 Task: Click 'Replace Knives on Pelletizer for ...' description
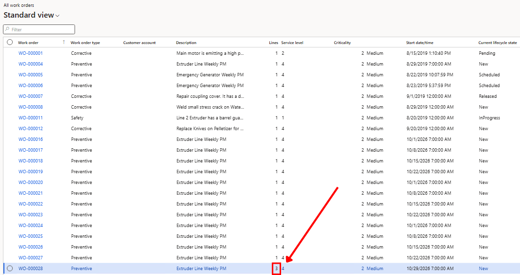click(210, 128)
